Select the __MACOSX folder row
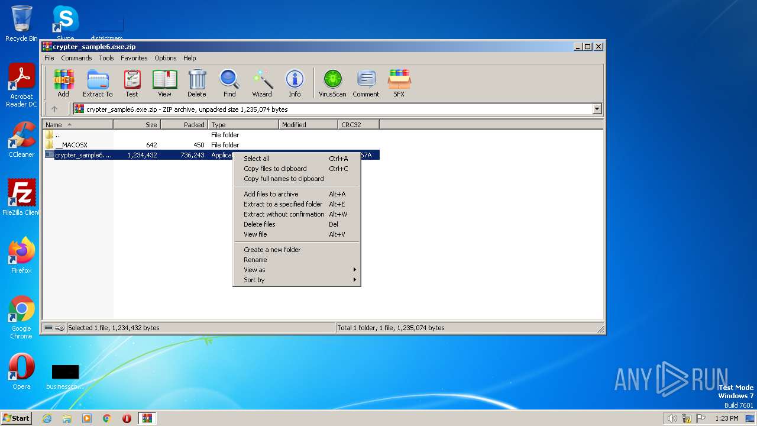757x426 pixels. [x=212, y=145]
